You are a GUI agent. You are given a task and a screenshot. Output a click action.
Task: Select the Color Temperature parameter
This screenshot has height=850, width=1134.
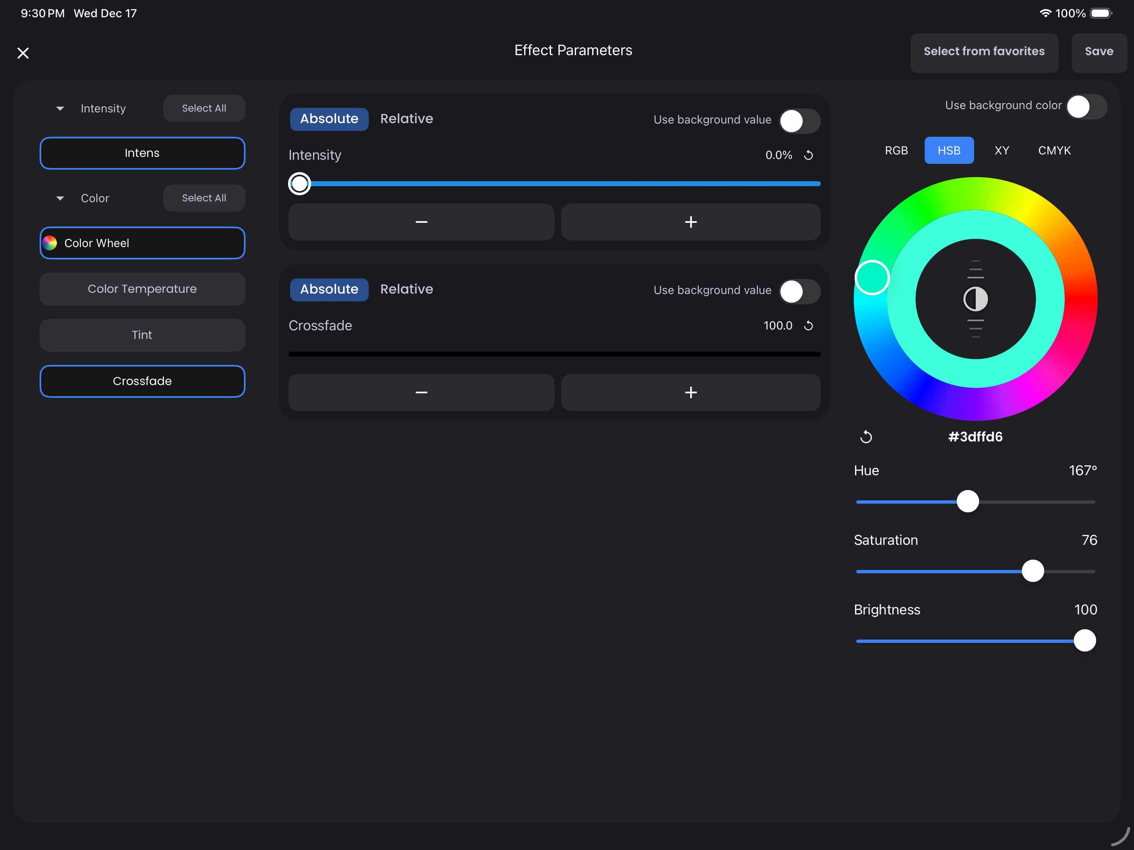pyautogui.click(x=142, y=289)
